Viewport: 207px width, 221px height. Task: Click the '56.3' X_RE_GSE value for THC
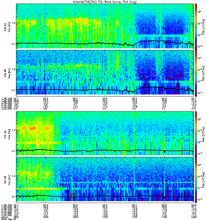46,205
